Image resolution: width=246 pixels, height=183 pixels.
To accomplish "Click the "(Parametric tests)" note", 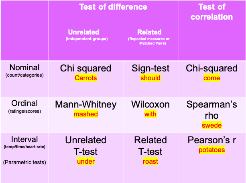I will pos(25,163).
